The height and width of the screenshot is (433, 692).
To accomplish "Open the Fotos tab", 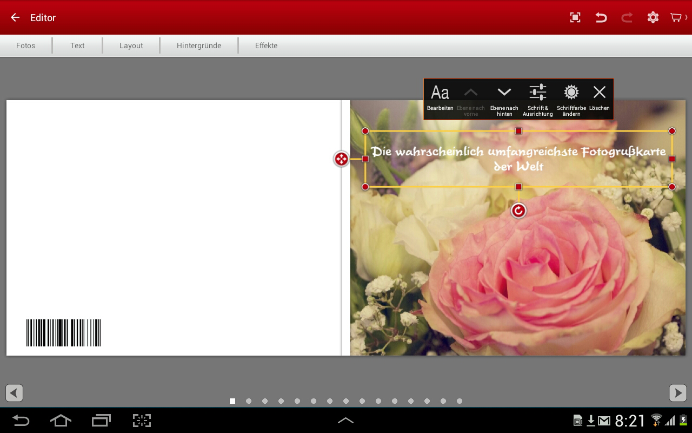I will [25, 46].
